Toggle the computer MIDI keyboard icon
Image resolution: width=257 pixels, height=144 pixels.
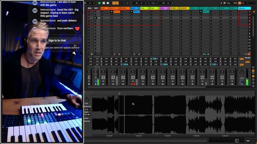(224, 3)
